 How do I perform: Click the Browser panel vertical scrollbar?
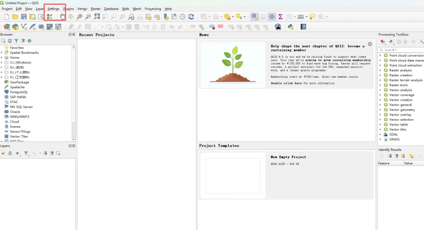73,93
